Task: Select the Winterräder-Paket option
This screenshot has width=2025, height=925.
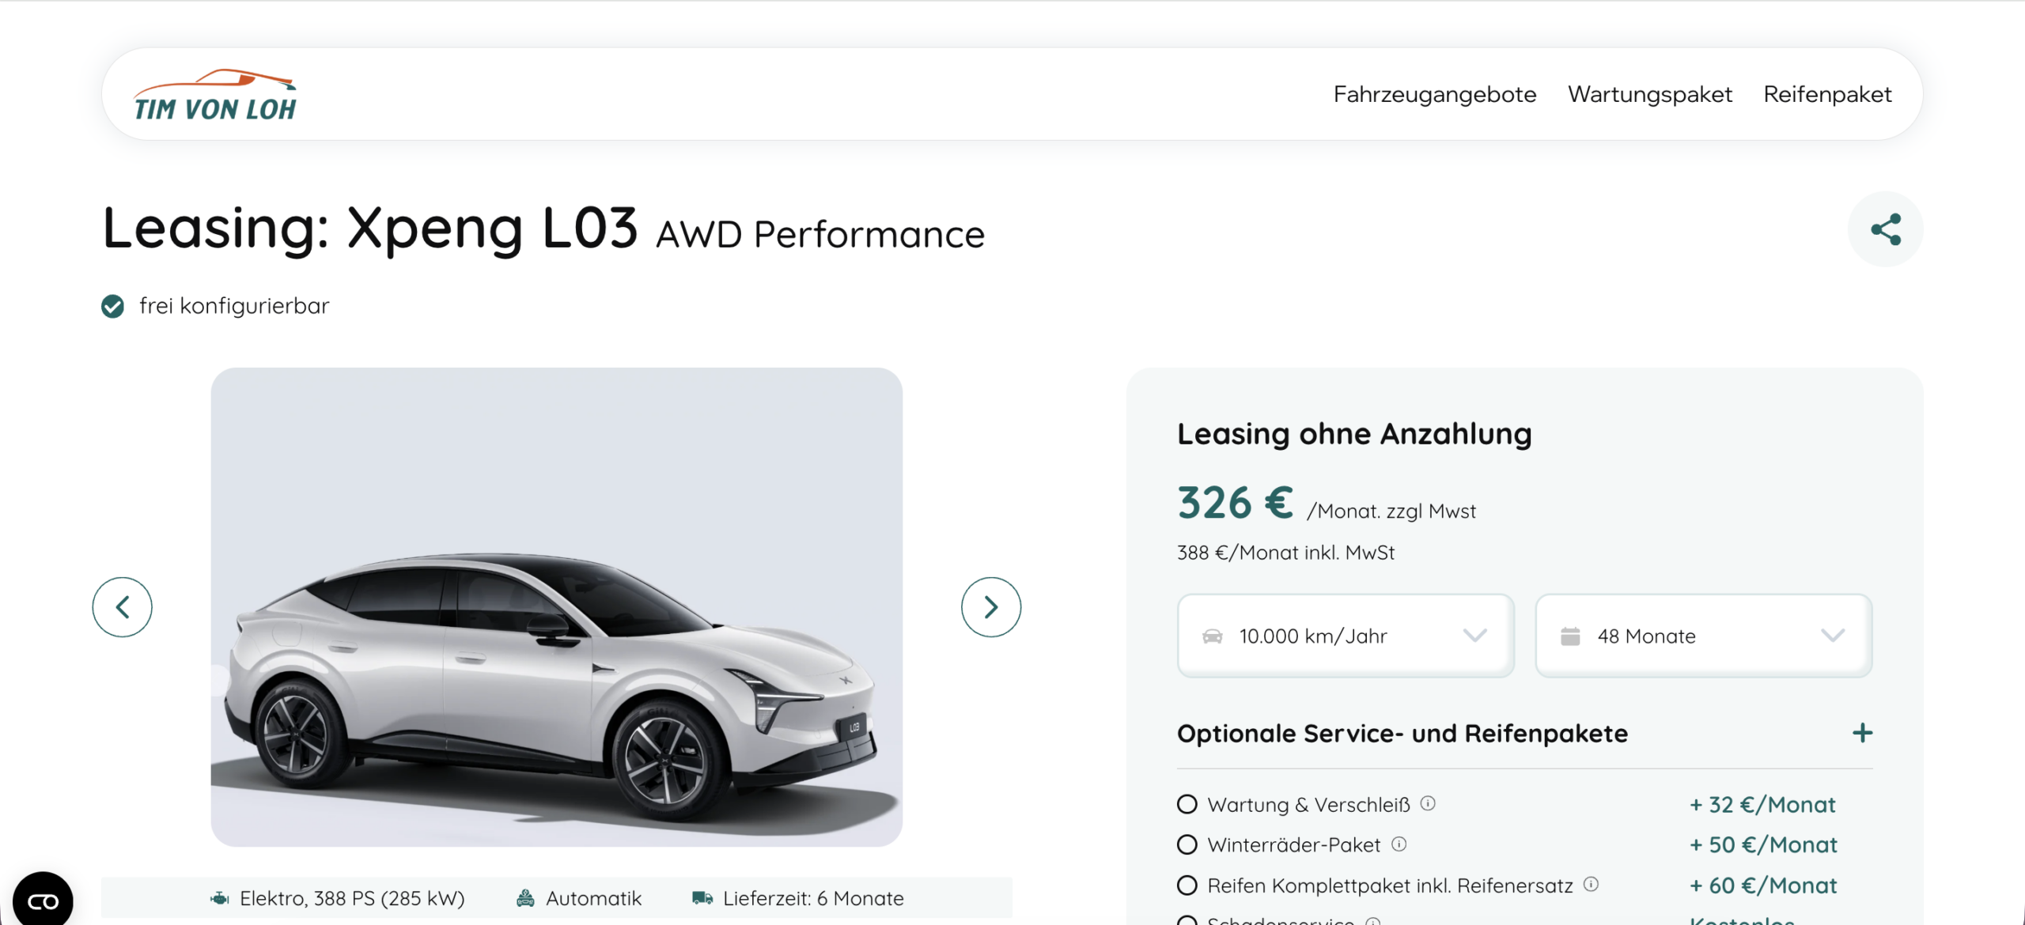Action: pos(1187,844)
